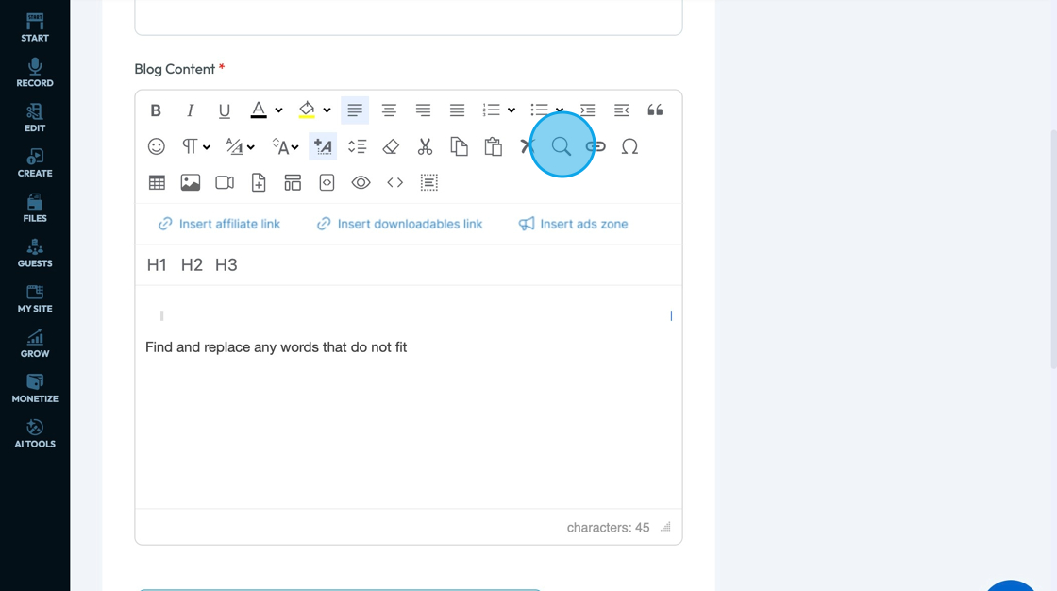Open FILES in the sidebar
The width and height of the screenshot is (1057, 591).
pyautogui.click(x=35, y=209)
